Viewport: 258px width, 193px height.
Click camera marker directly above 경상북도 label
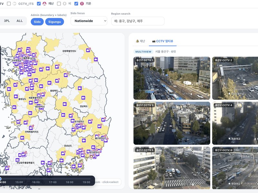pyautogui.click(x=84, y=98)
